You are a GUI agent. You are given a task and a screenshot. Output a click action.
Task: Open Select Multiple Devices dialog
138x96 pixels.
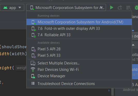click(x=79, y=63)
